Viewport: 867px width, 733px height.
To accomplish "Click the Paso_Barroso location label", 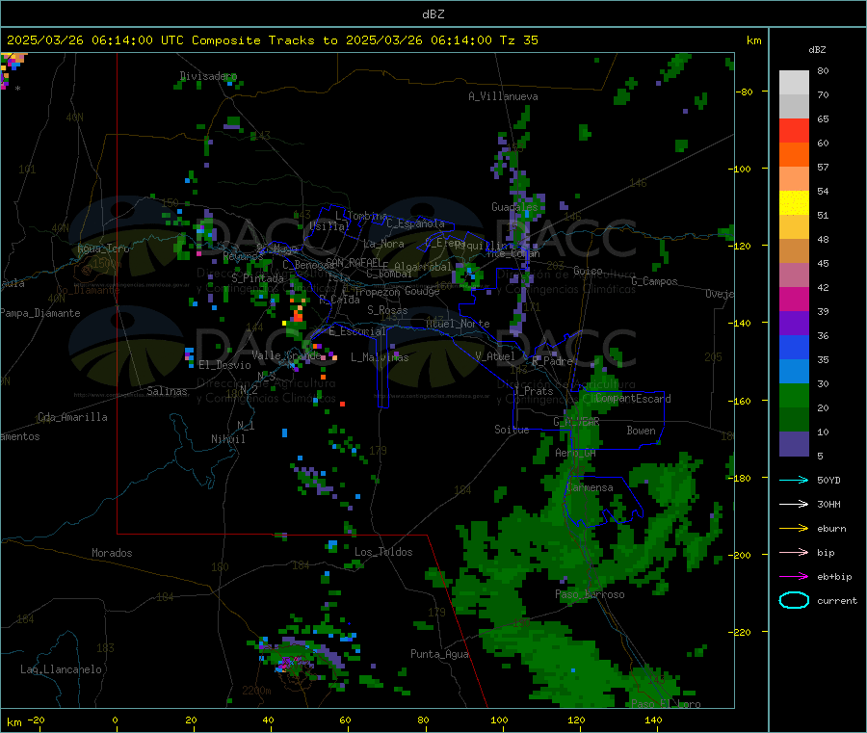I will coord(590,594).
